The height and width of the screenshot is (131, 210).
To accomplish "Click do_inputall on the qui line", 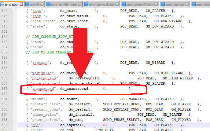I will [72, 125].
